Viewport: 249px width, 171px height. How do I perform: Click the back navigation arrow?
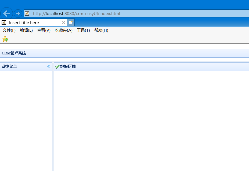click(6, 13)
